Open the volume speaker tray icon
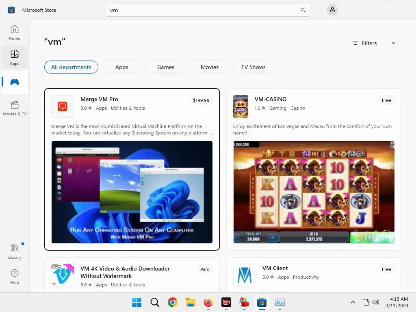Image resolution: width=416 pixels, height=312 pixels. [x=375, y=302]
